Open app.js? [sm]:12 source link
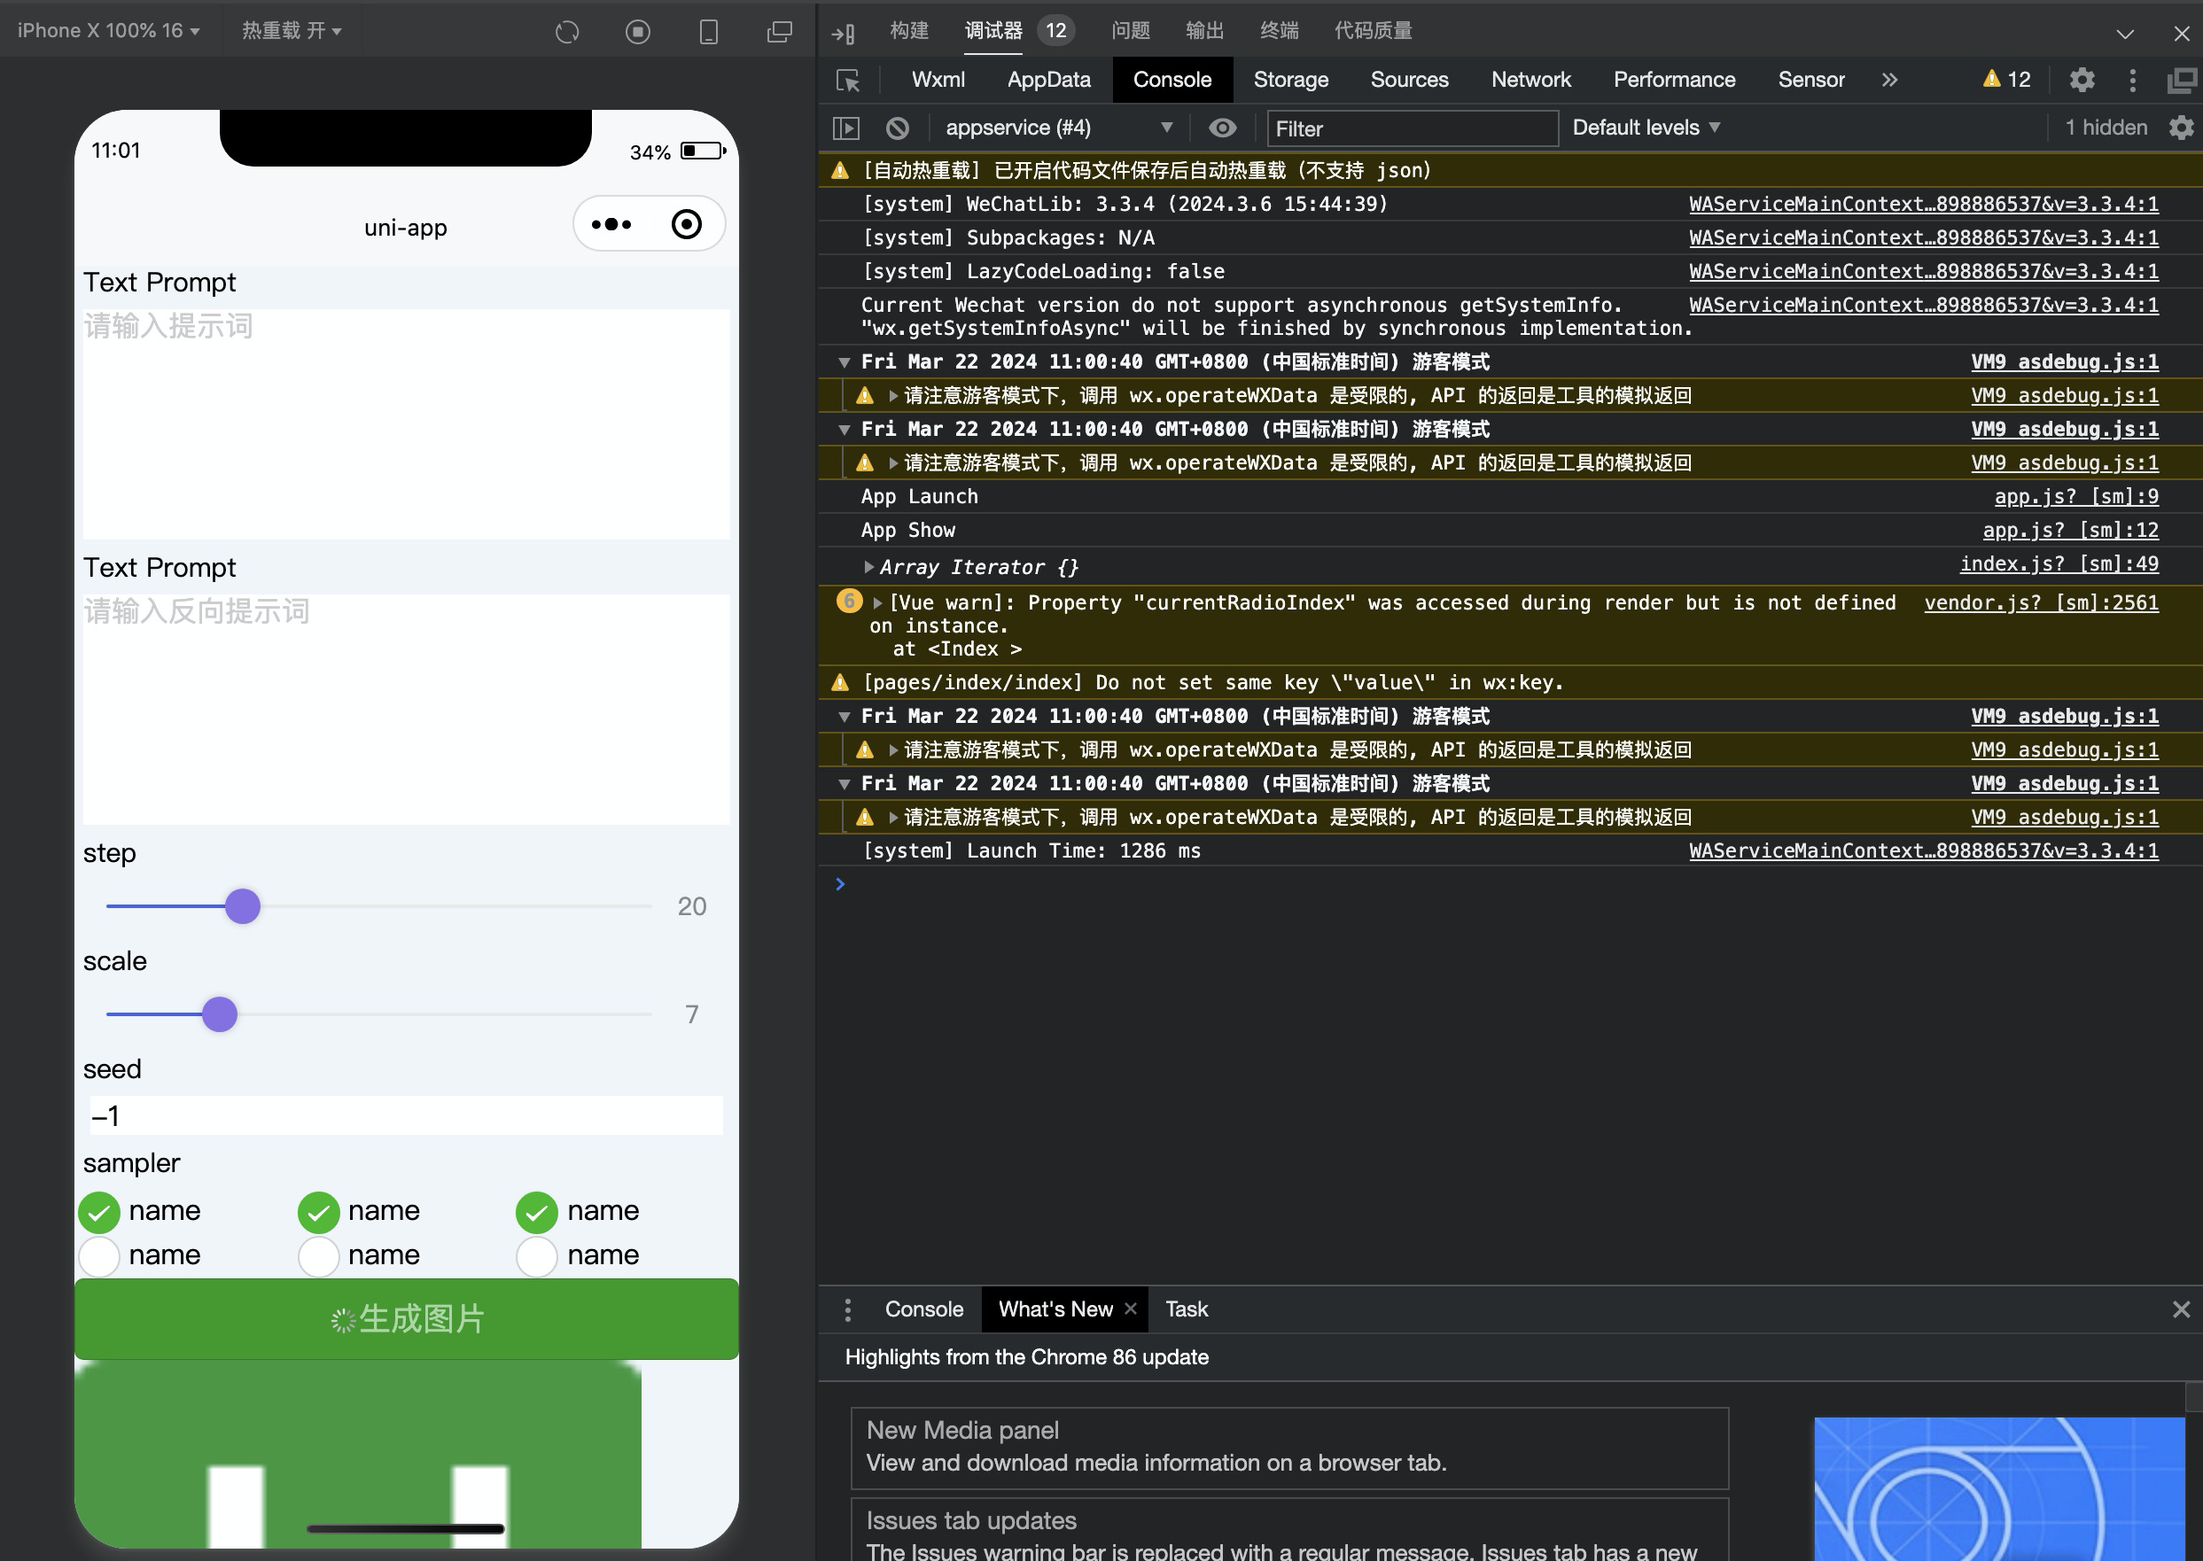This screenshot has width=2203, height=1561. [2070, 531]
